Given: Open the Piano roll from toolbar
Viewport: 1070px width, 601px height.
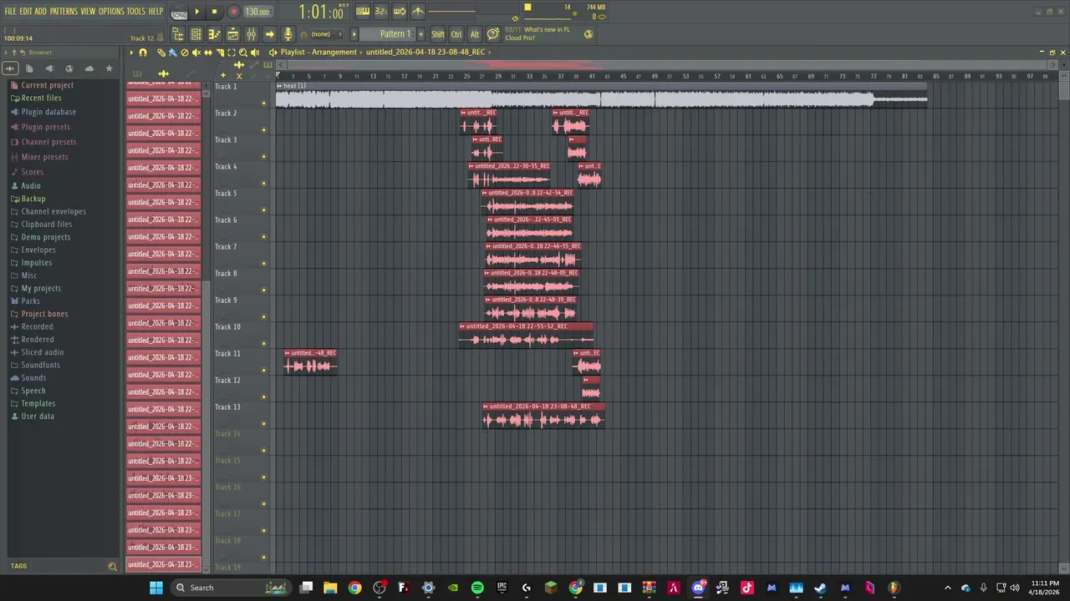Looking at the screenshot, I should (214, 34).
